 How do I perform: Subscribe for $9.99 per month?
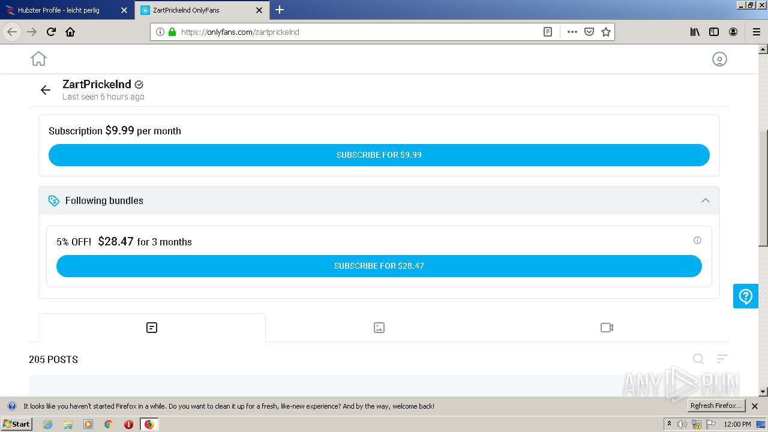pos(379,155)
